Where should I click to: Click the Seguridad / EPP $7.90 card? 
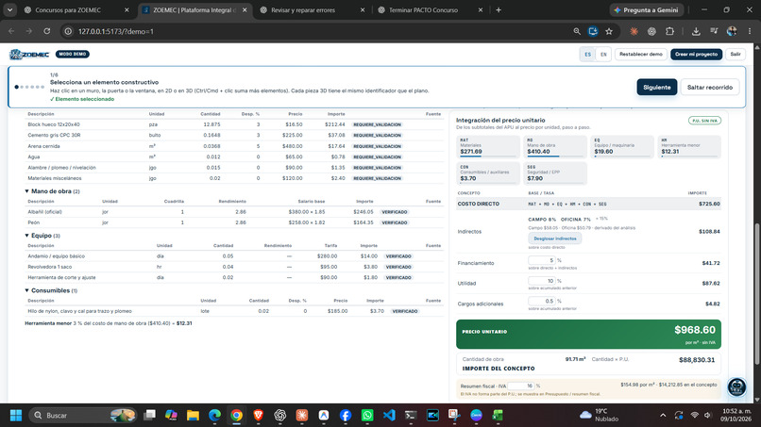[x=555, y=173]
